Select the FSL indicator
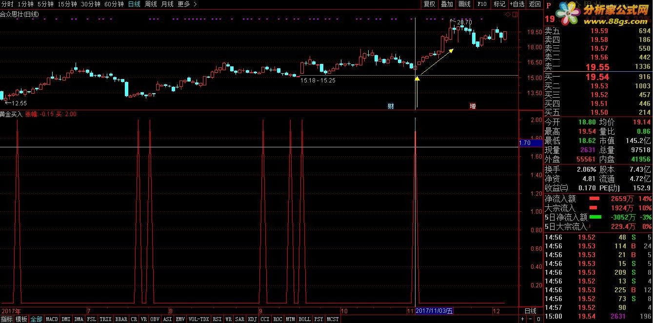 click(91, 319)
